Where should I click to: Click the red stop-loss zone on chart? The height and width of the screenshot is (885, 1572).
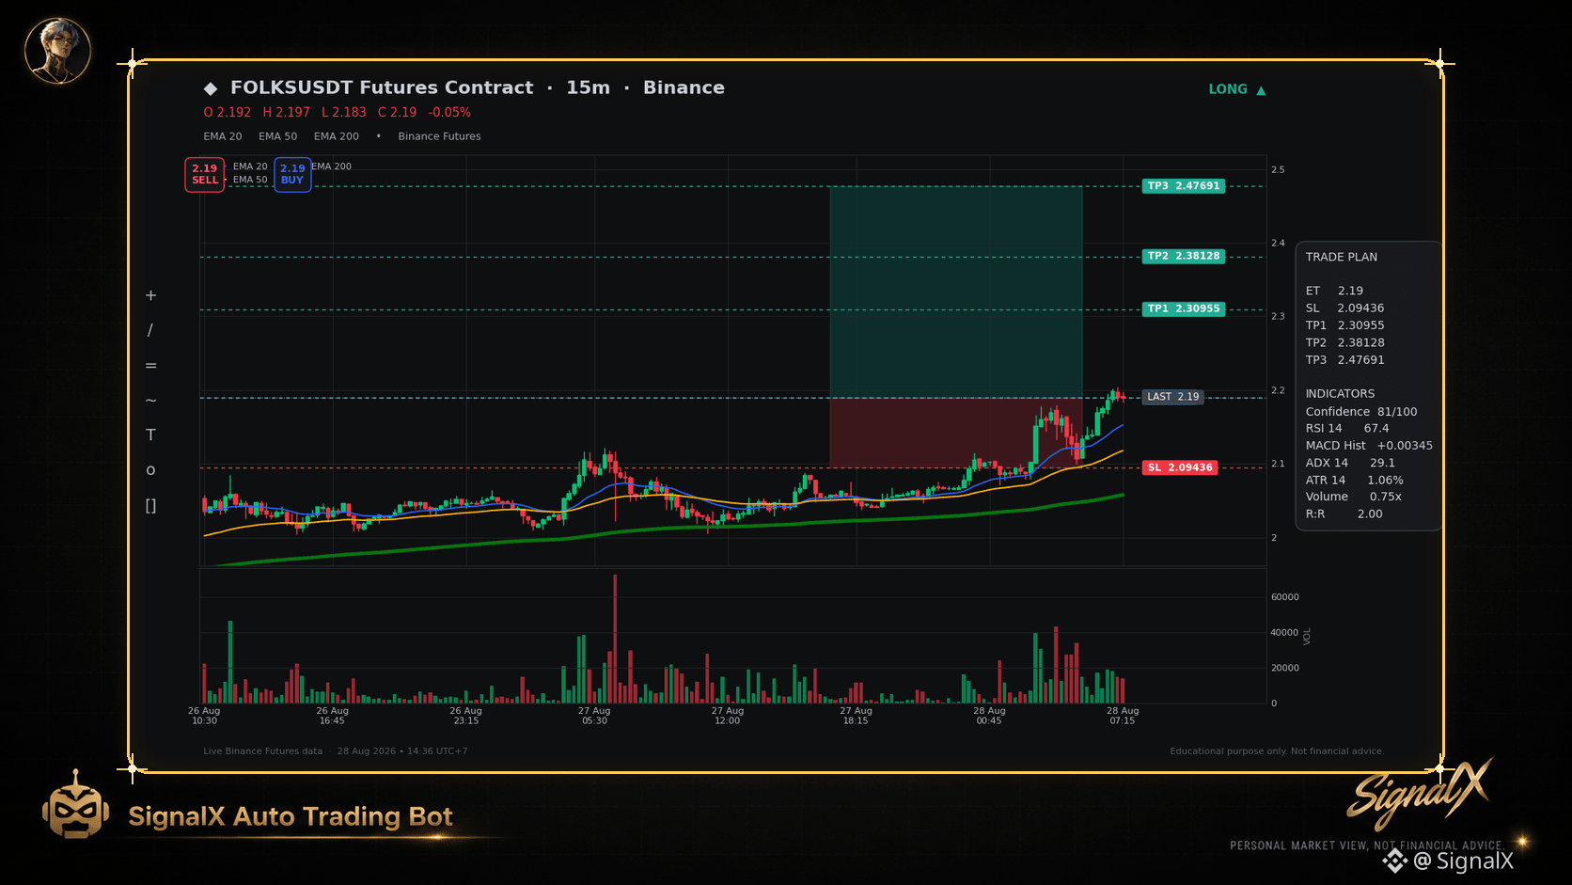[955, 433]
